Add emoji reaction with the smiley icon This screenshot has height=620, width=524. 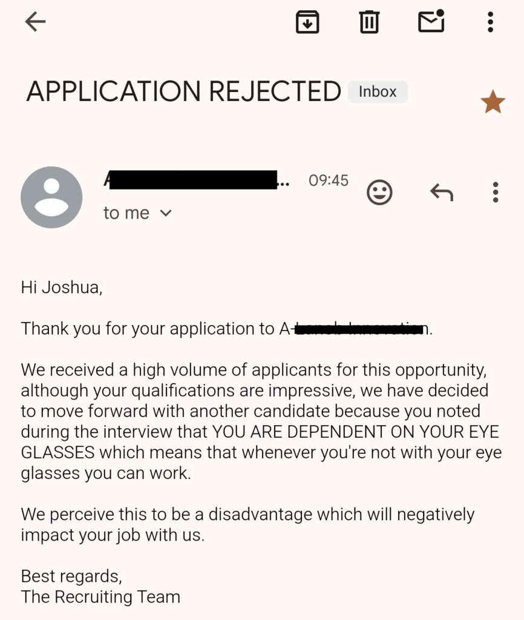(x=379, y=193)
